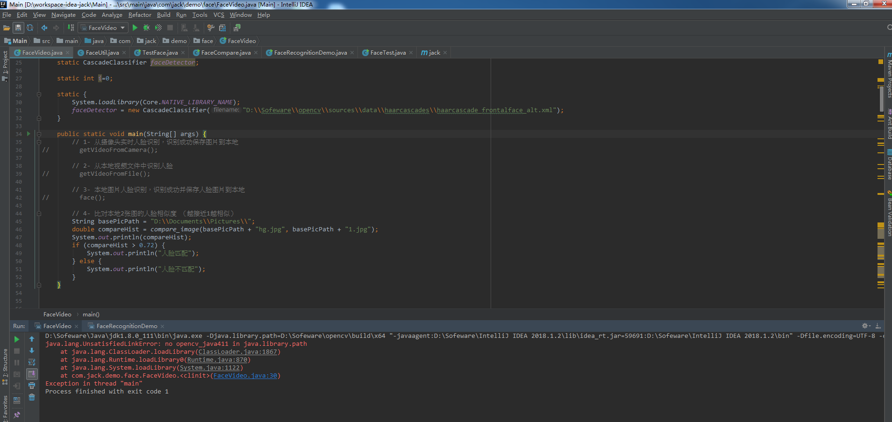
Task: Toggle Scroll to End in Run console
Action: pos(32,374)
